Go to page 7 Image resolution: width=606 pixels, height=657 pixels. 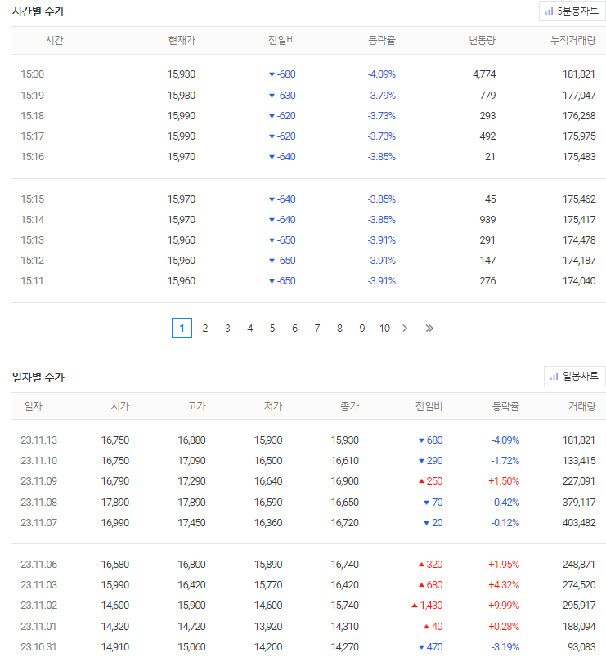click(317, 328)
